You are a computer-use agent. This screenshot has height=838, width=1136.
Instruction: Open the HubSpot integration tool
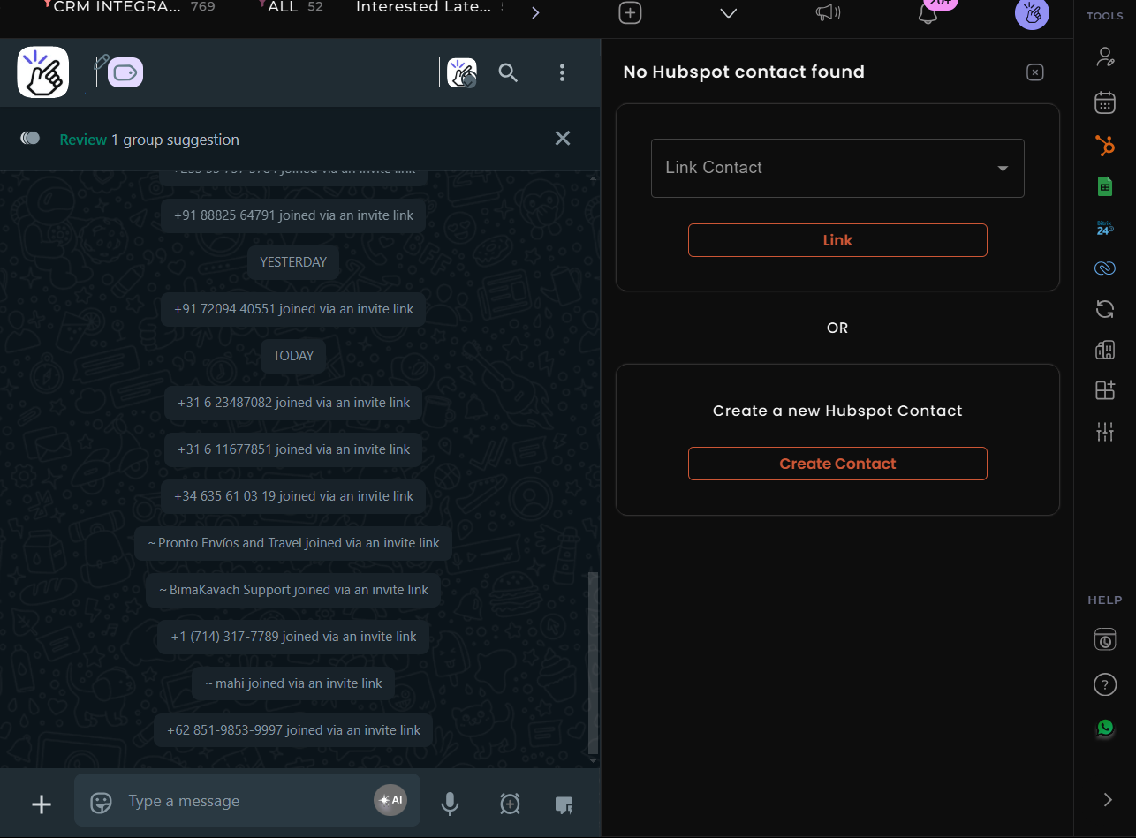click(1105, 145)
